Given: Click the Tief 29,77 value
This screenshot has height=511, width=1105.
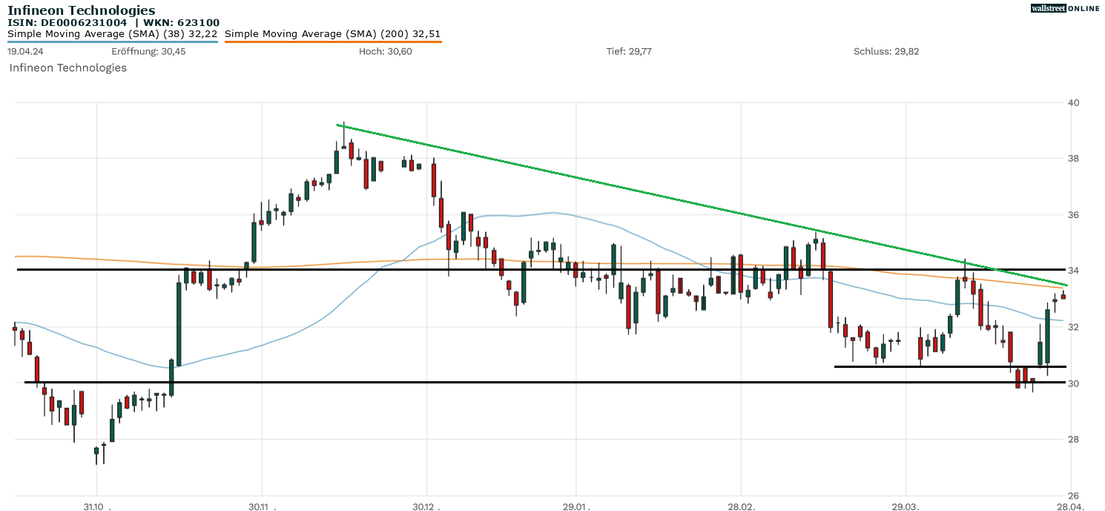Looking at the screenshot, I should pyautogui.click(x=629, y=51).
